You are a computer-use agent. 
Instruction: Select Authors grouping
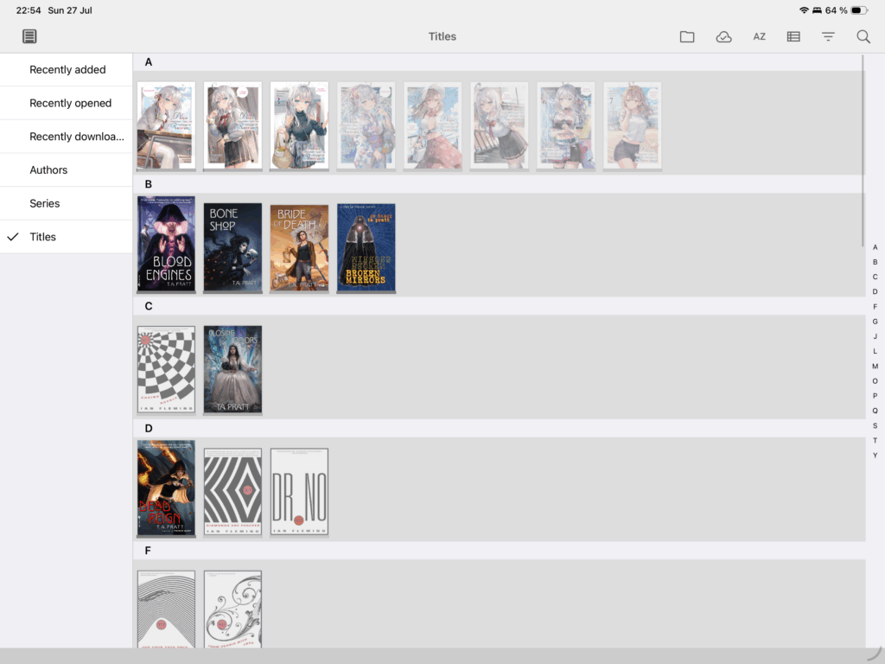[x=67, y=170]
